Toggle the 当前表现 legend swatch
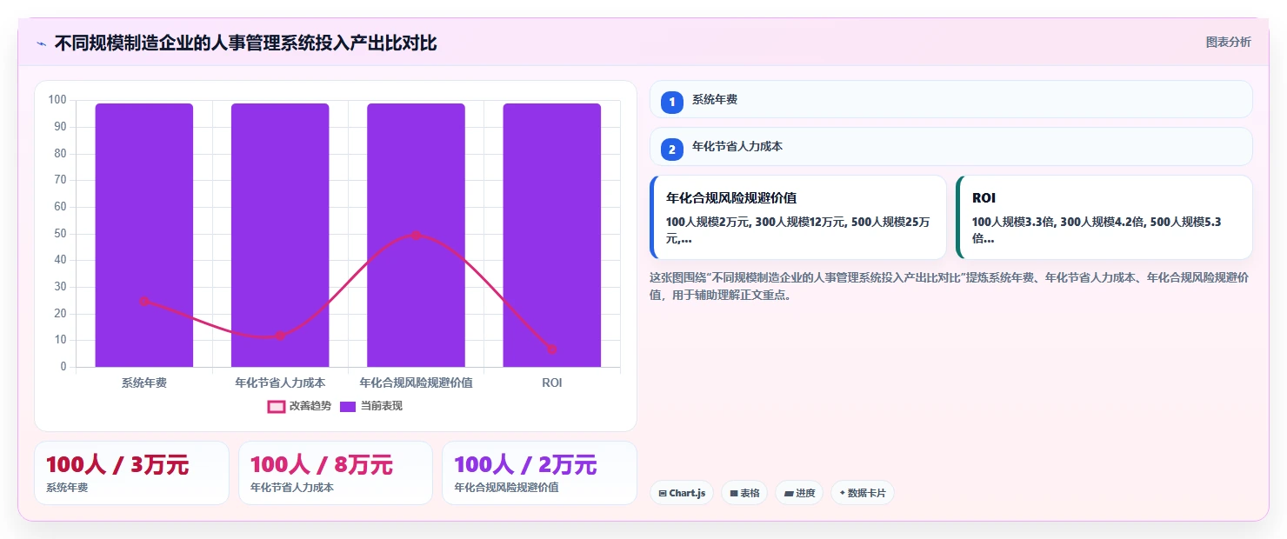This screenshot has width=1287, height=539. click(348, 406)
